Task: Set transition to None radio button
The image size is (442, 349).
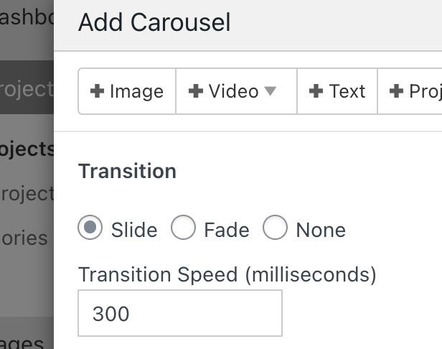Action: [275, 228]
